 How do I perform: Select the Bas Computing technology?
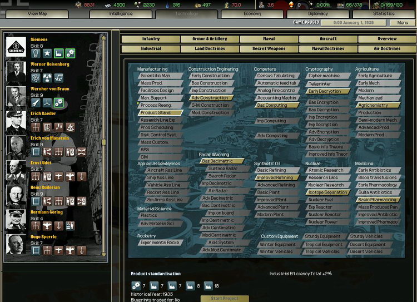coord(277,105)
